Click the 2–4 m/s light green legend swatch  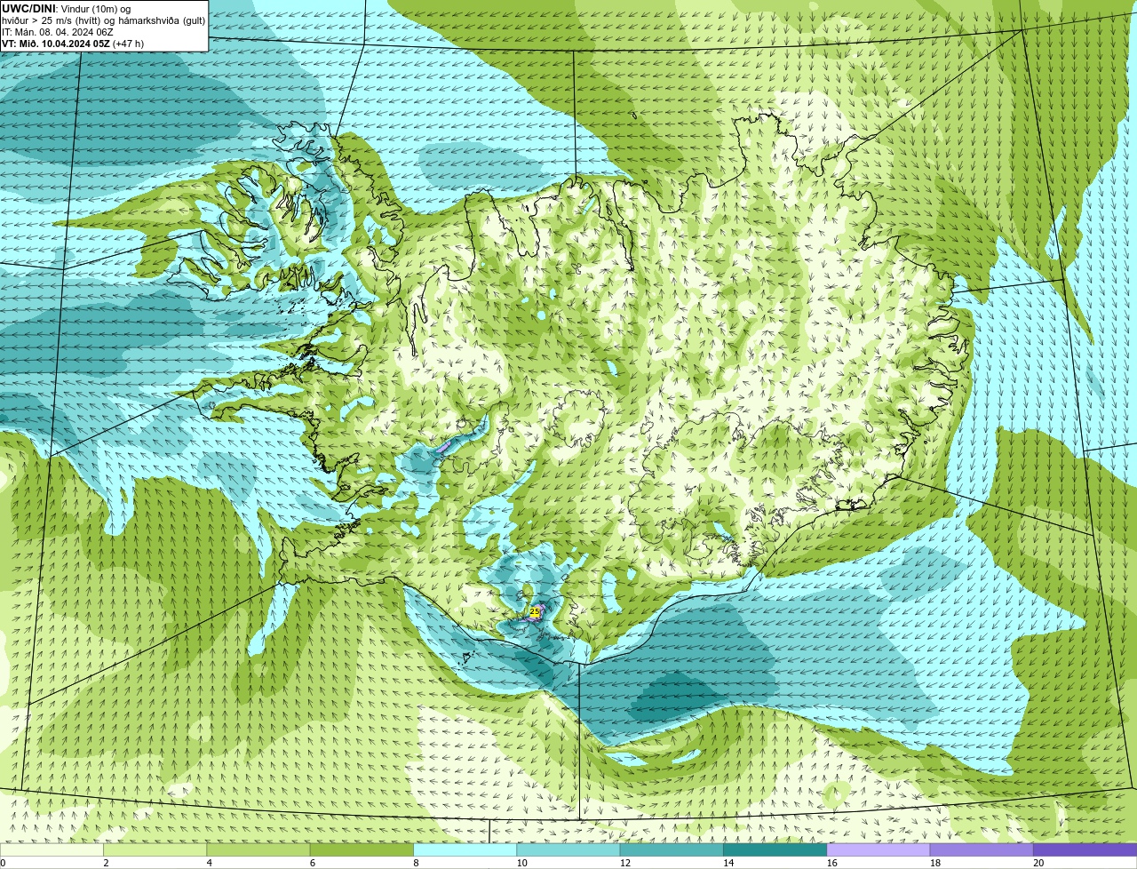point(155,849)
